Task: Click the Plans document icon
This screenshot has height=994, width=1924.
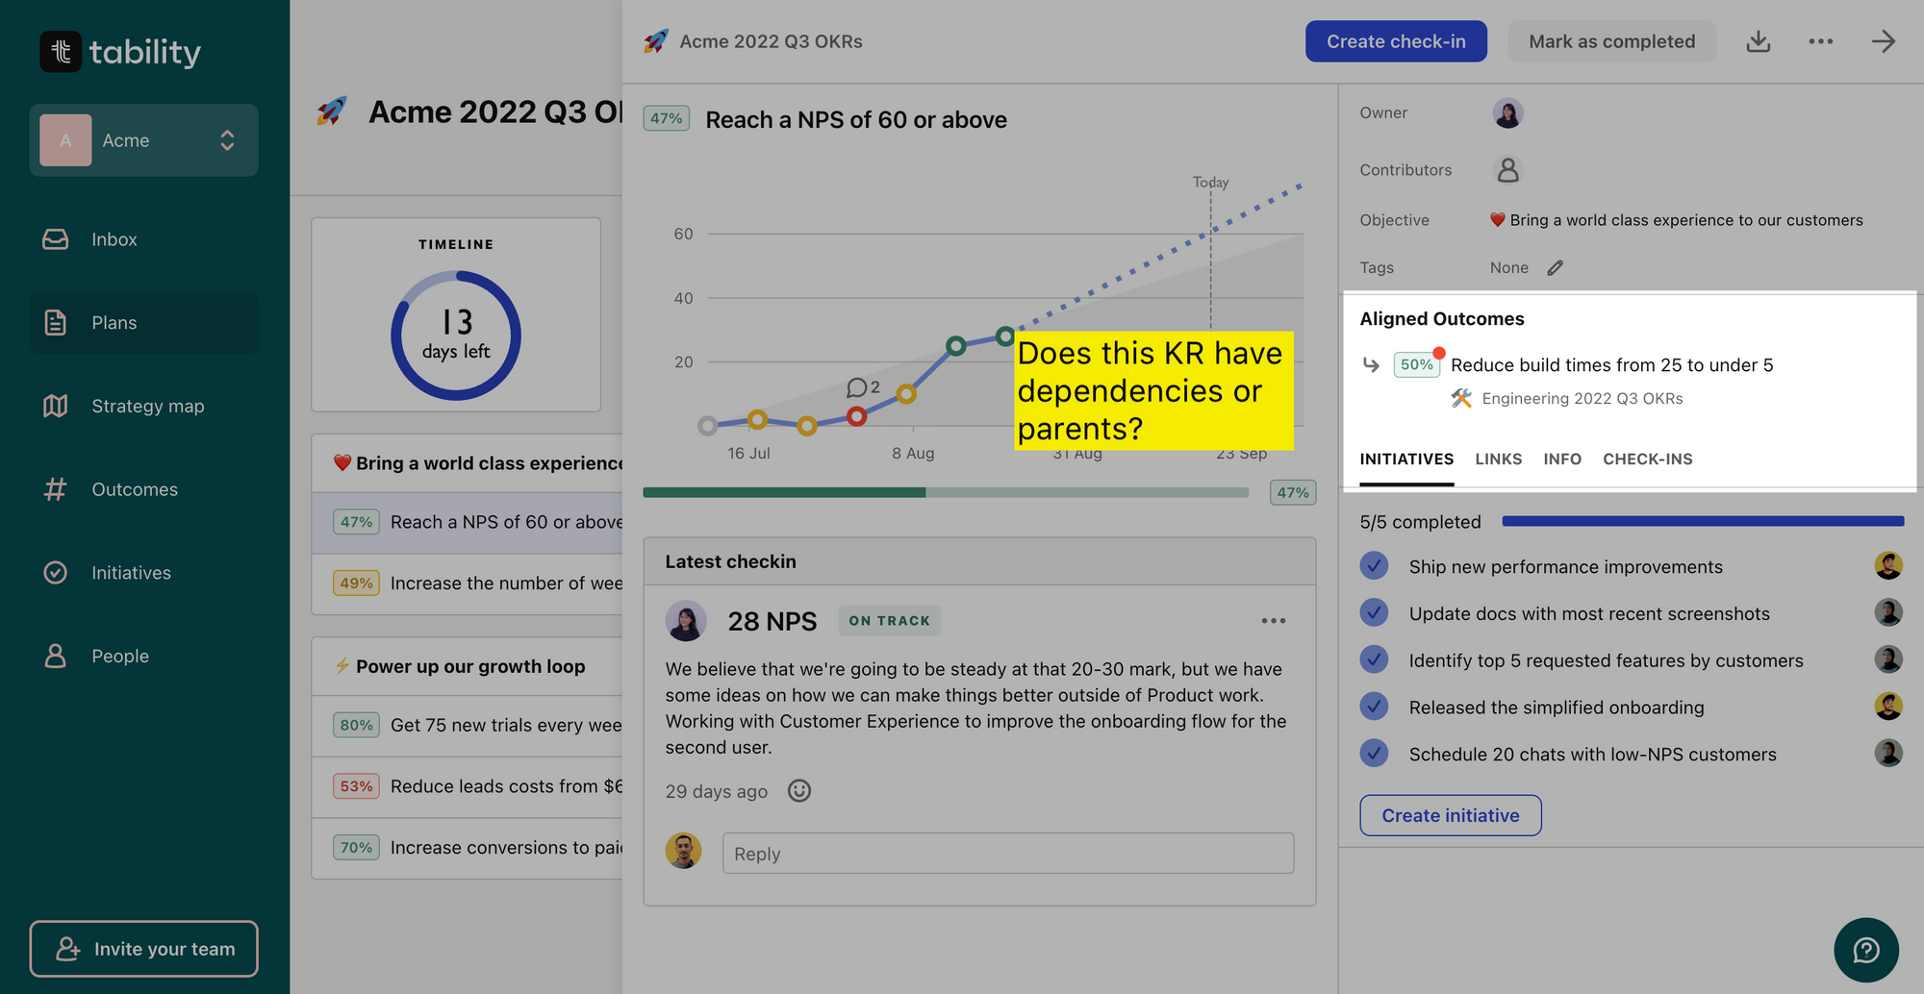Action: 56,323
